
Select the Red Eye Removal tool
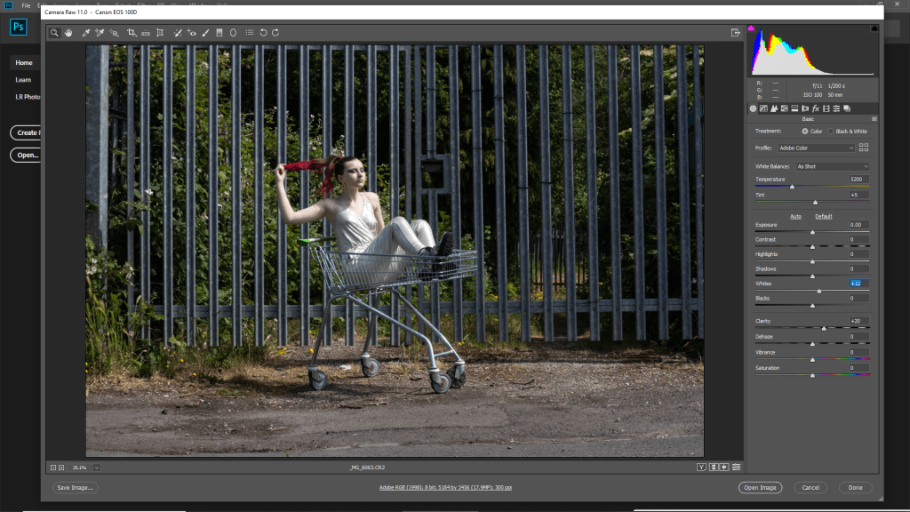pyautogui.click(x=192, y=33)
